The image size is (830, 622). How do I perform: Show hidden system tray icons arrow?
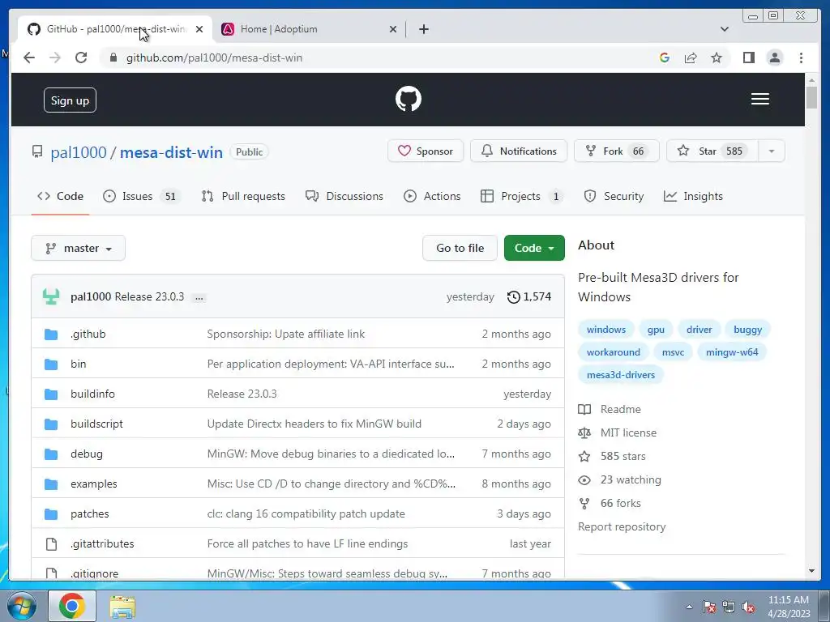coord(689,607)
